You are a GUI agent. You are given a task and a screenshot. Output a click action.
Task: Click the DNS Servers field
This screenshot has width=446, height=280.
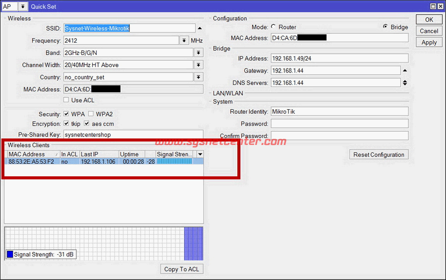click(x=335, y=83)
